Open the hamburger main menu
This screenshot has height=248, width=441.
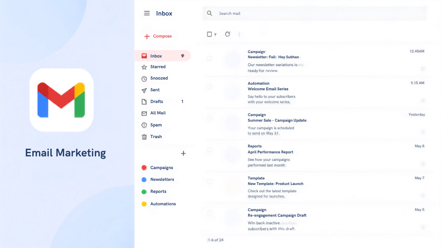point(147,13)
